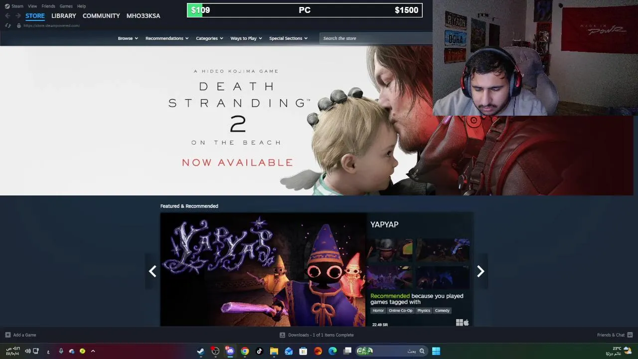Open Microsoft Store from the taskbar

[x=303, y=351]
